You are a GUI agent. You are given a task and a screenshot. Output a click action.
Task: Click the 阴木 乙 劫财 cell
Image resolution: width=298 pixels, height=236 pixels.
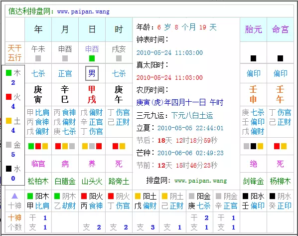point(65,201)
